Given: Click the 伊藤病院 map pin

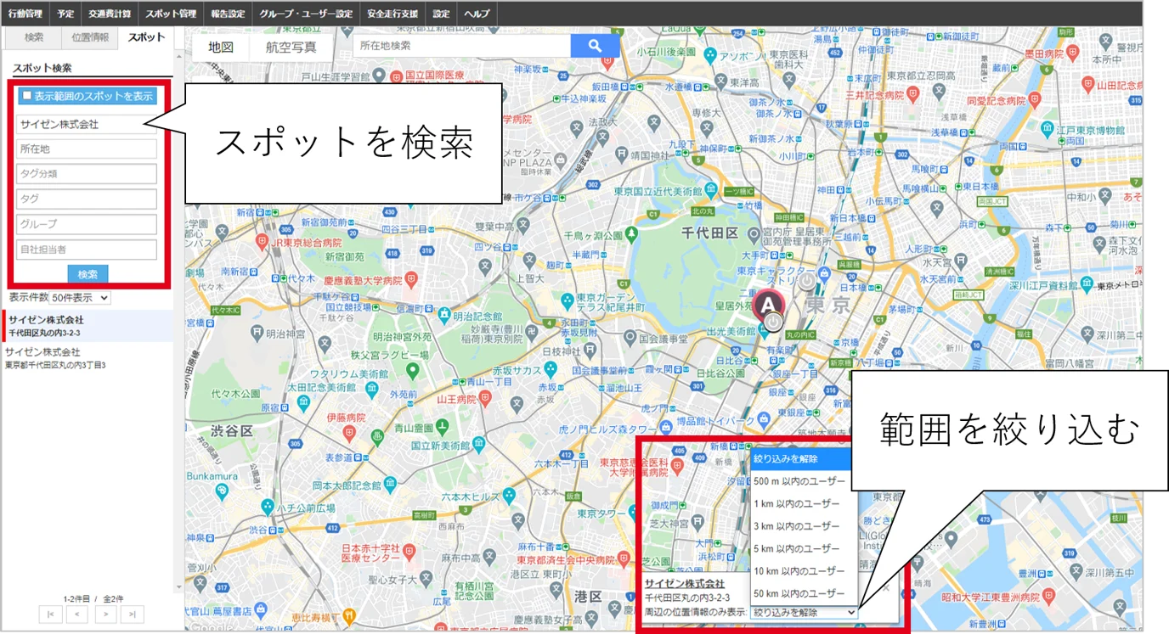Looking at the screenshot, I should click(x=348, y=433).
